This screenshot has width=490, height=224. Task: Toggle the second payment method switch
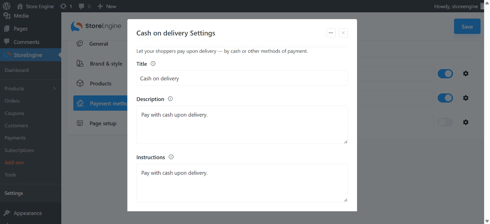click(445, 98)
